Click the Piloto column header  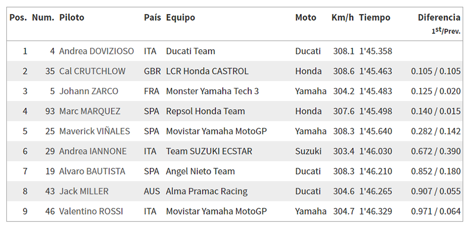click(72, 18)
